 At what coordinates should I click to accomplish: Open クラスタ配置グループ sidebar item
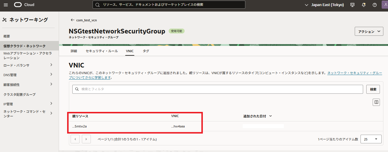point(19,94)
